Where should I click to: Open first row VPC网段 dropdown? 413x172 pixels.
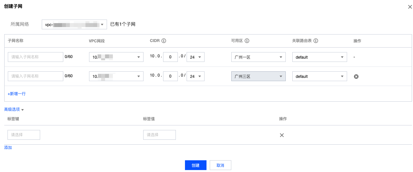click(x=116, y=57)
